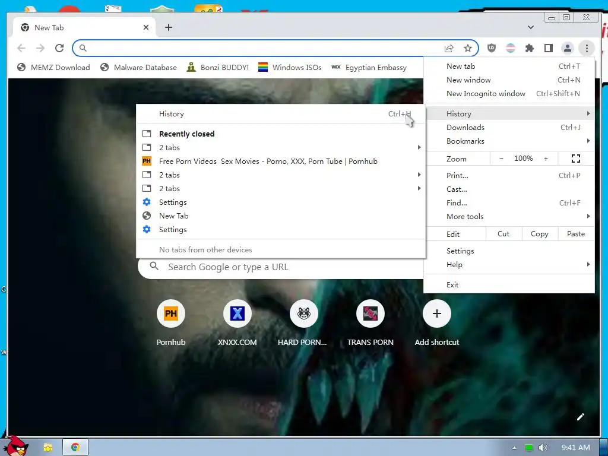Click the back navigation arrow

point(21,48)
